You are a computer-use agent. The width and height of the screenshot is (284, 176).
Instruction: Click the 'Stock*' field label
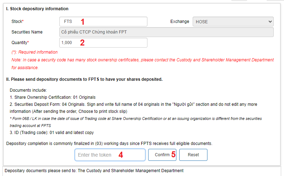[18, 22]
